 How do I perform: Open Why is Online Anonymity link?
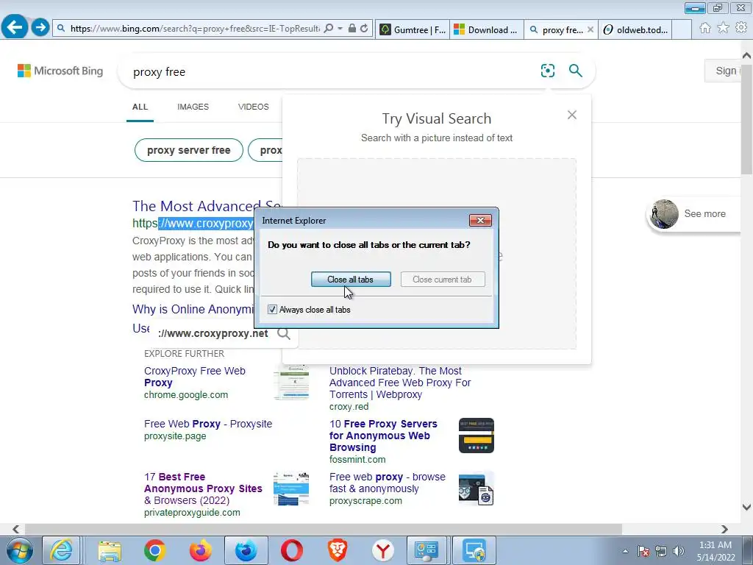(193, 310)
